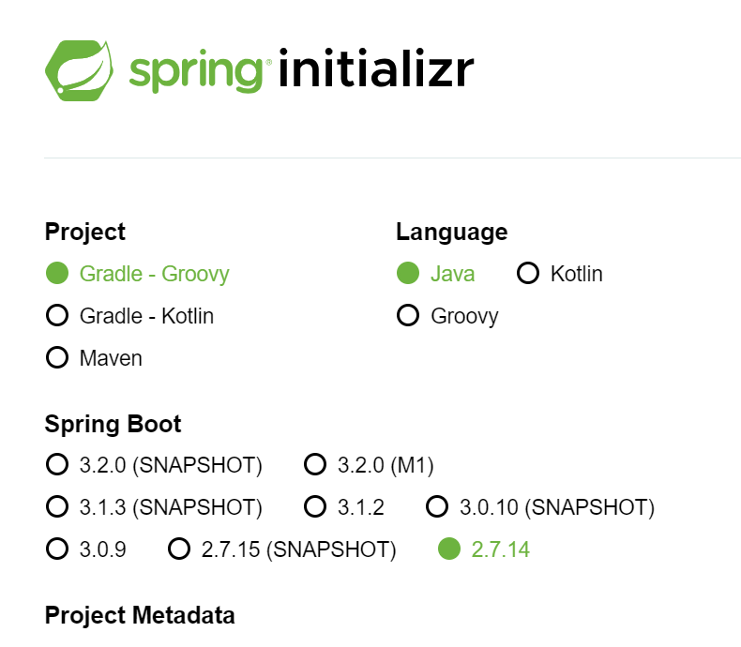
Task: Select Spring Boot 2.7.15 (SNAPSHOT)
Action: pos(179,549)
